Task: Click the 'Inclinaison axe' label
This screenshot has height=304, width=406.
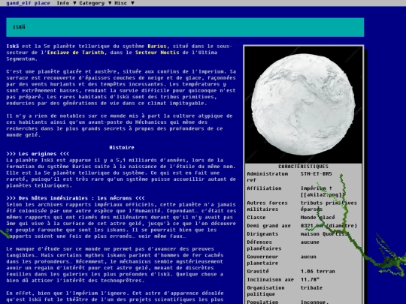Action: 271,279
